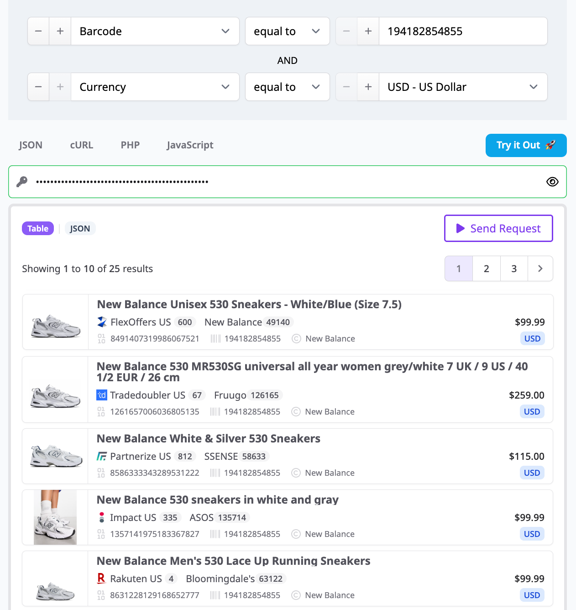The height and width of the screenshot is (610, 576).
Task: Click USD badge under $115.00 price
Action: click(532, 473)
